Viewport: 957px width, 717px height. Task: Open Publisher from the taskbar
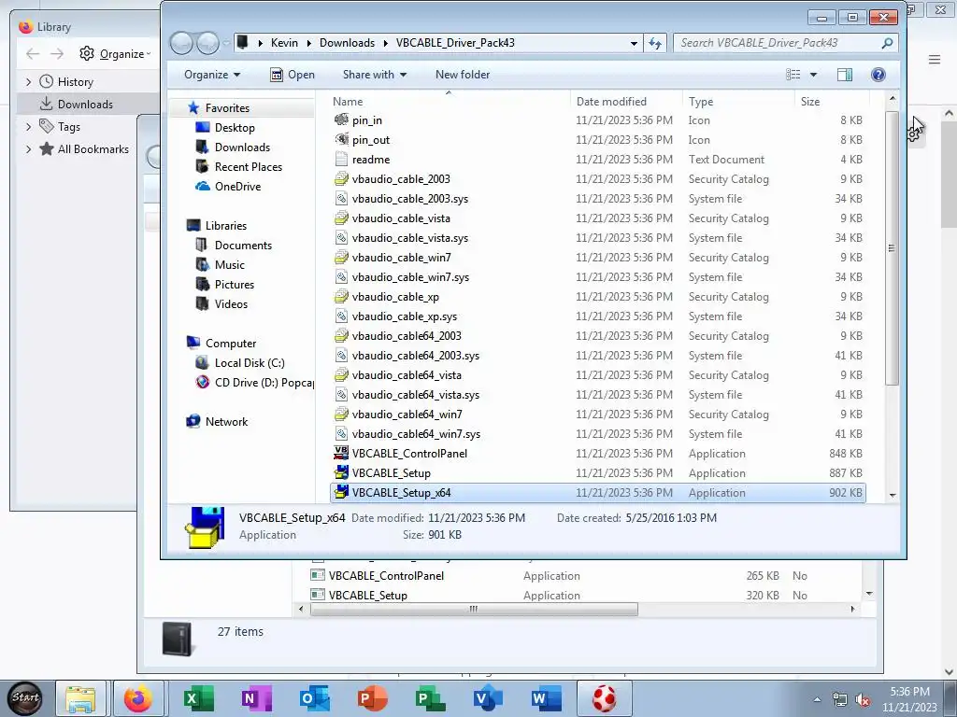pyautogui.click(x=430, y=698)
